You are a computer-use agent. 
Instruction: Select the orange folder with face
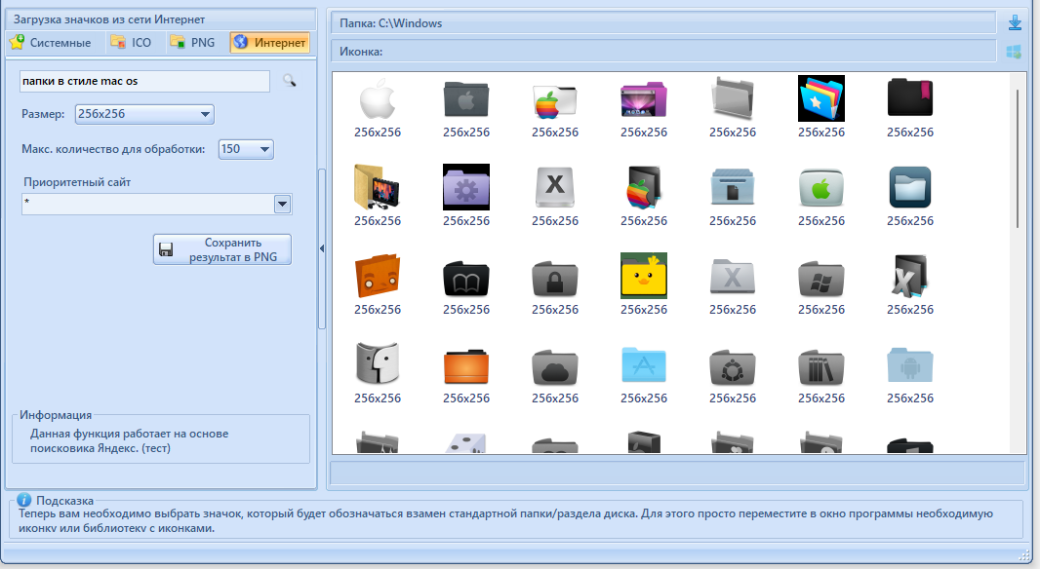point(378,276)
